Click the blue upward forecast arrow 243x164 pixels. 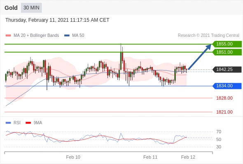200,57
